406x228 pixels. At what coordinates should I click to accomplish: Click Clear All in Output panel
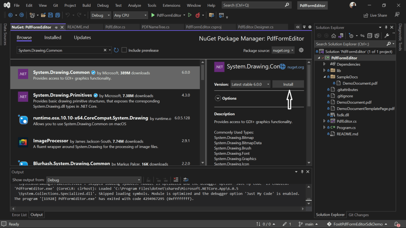(176, 180)
